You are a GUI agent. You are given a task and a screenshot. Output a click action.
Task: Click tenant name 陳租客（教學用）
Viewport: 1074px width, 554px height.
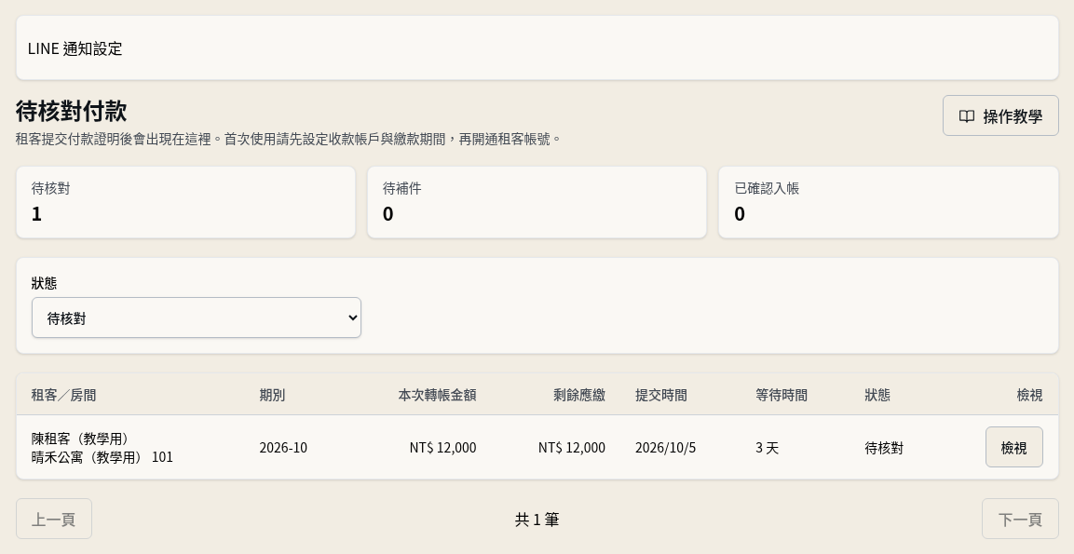pos(80,439)
